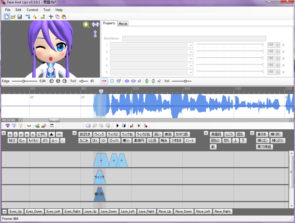Collapse the eye expressions button group

pyautogui.click(x=75, y=133)
